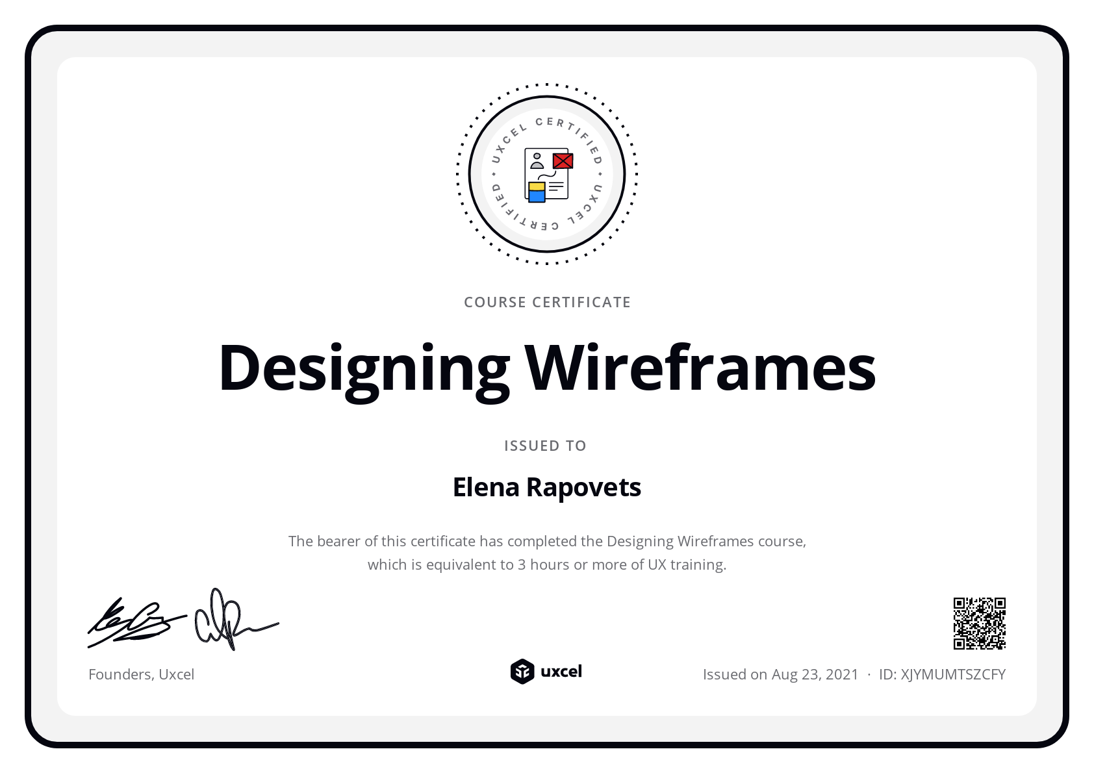Click the 'ISSUED TO' label
Viewport: 1094px width, 773px height.
(545, 446)
